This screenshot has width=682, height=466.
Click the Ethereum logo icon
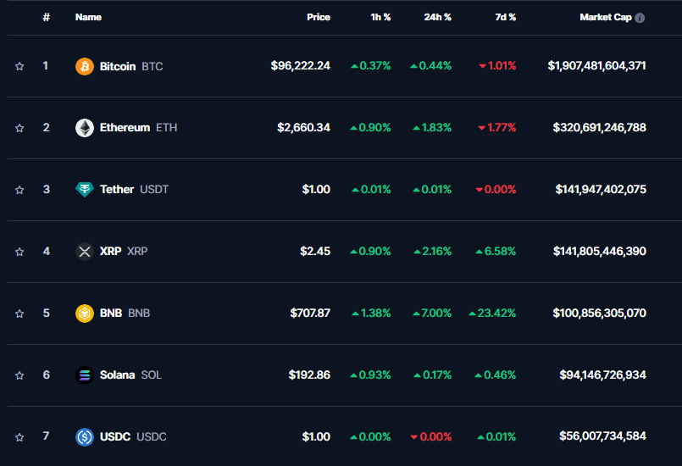click(x=84, y=128)
